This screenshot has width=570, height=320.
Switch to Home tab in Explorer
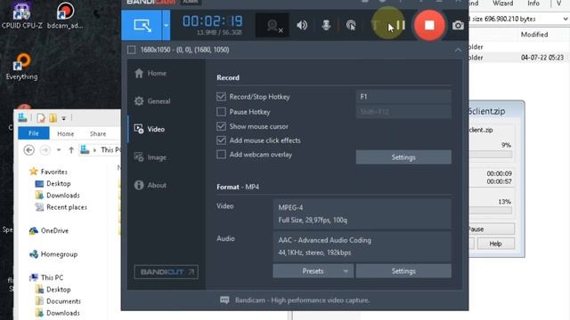[65, 134]
